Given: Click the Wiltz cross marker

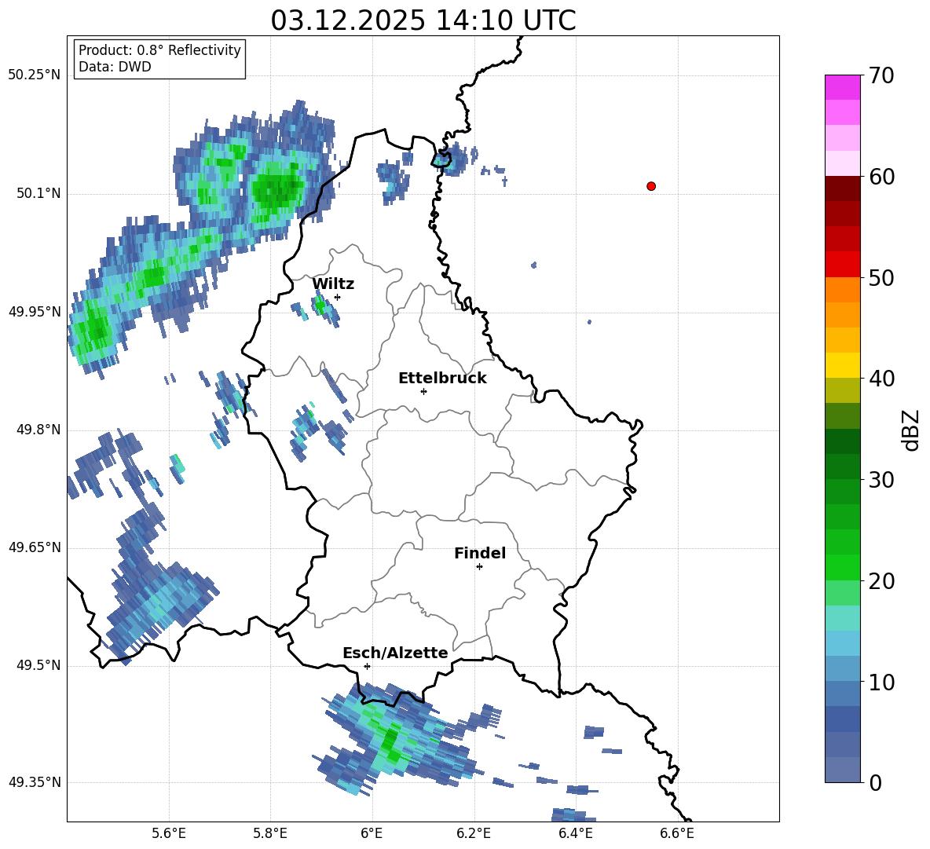Looking at the screenshot, I should (337, 297).
